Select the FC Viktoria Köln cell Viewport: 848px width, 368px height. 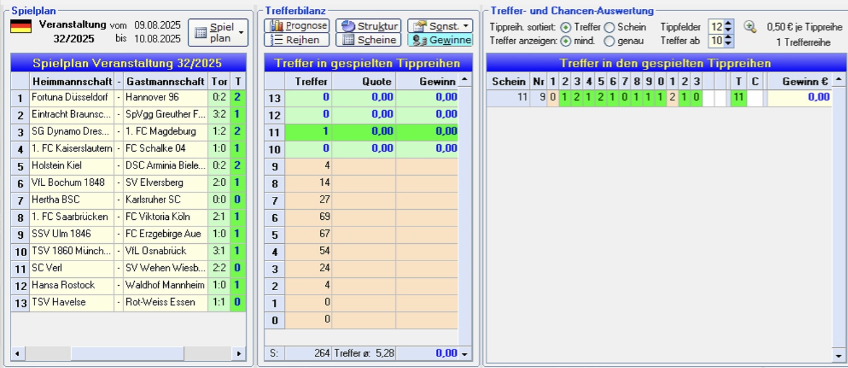click(165, 217)
